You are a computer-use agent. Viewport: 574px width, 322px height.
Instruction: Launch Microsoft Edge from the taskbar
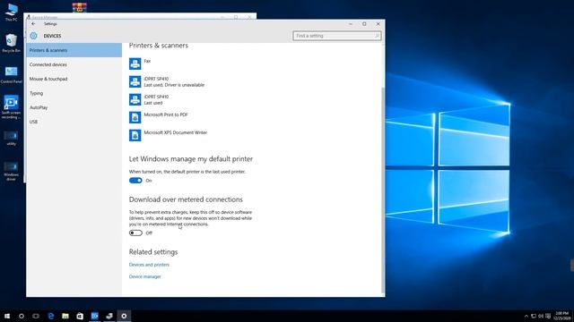click(x=51, y=316)
